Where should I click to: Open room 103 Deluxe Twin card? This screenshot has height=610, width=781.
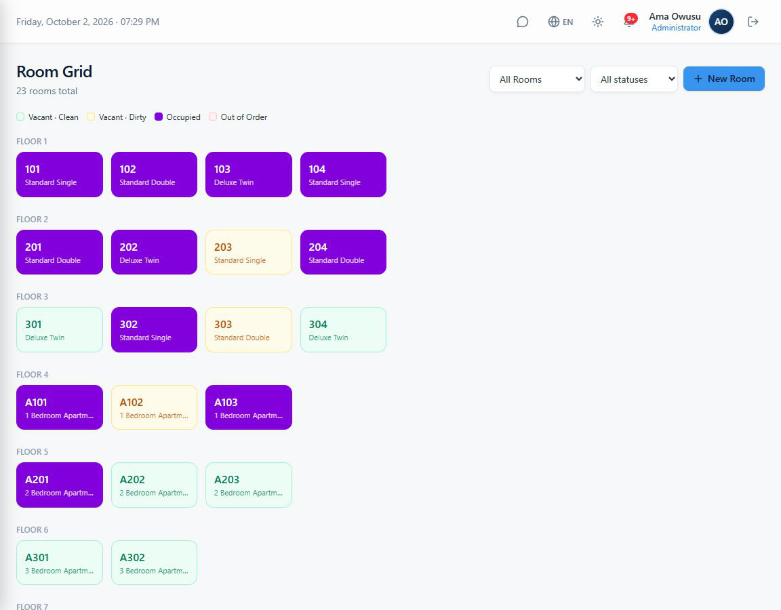(249, 174)
